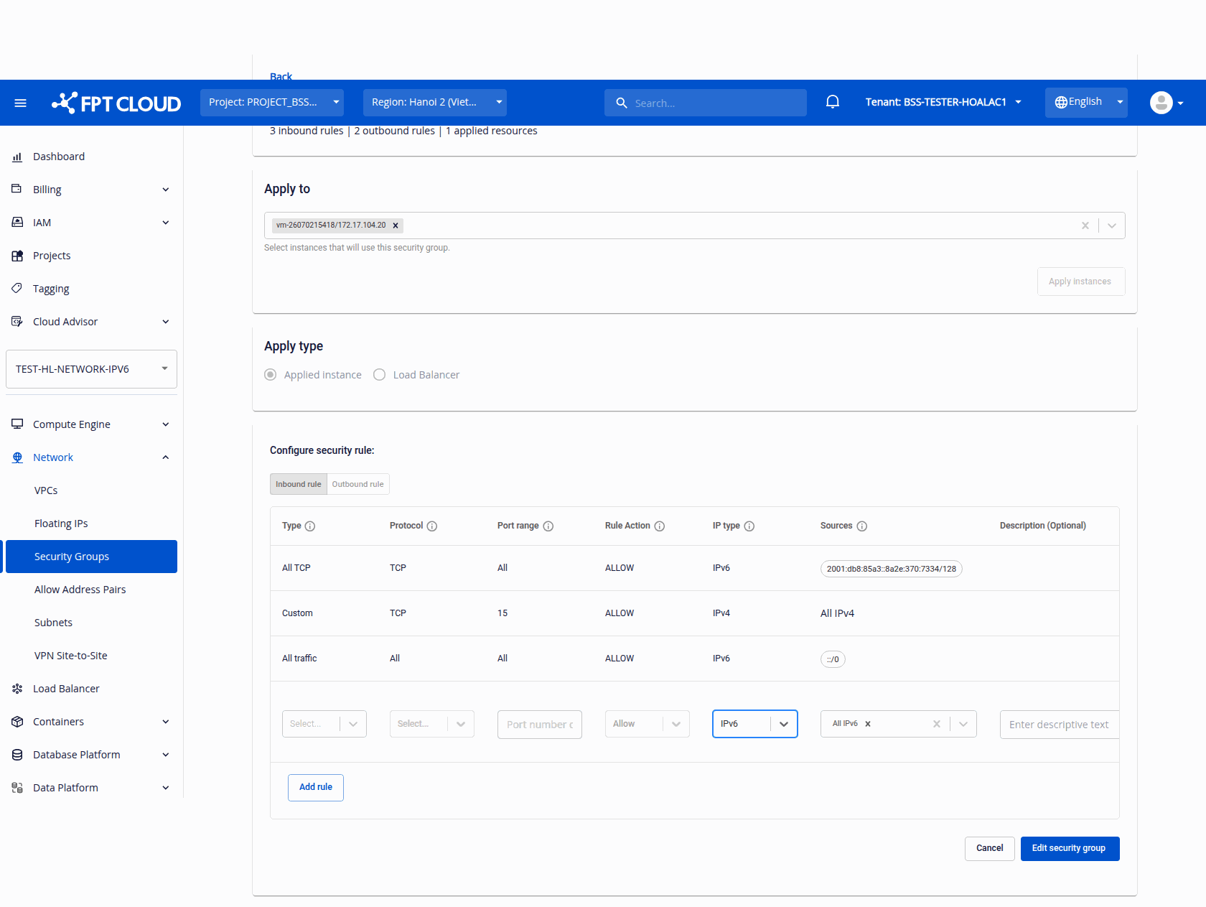Select the Inbound rule tab
The height and width of the screenshot is (907, 1206).
point(299,484)
